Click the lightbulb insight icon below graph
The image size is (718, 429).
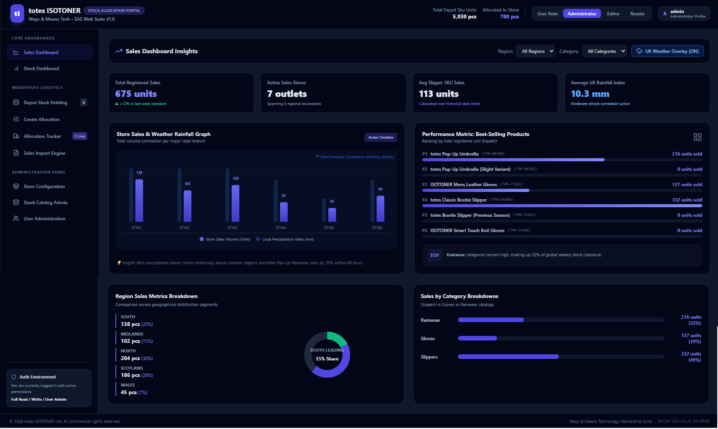[x=119, y=263]
